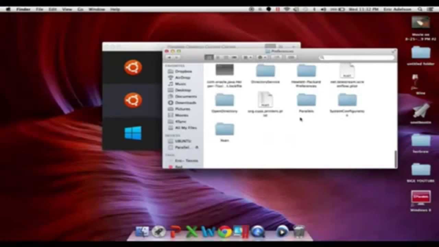Open Documents in the Finder sidebar

(x=186, y=96)
